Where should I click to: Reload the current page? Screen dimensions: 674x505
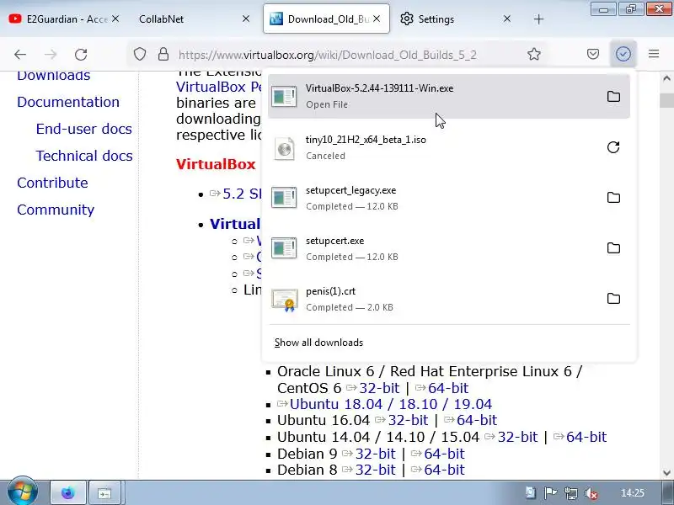81,54
